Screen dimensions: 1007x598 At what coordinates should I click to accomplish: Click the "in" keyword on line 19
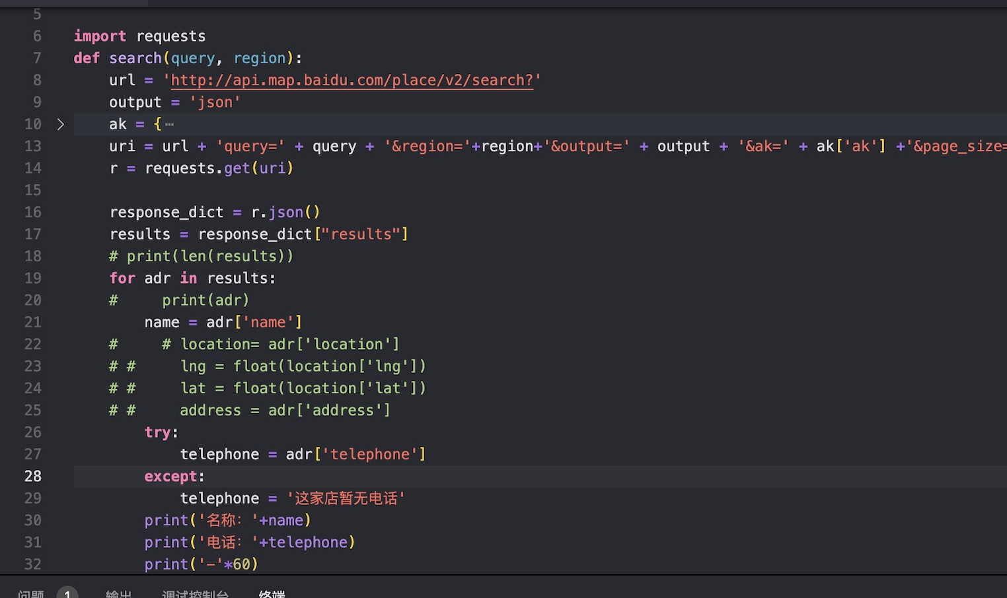tap(188, 278)
